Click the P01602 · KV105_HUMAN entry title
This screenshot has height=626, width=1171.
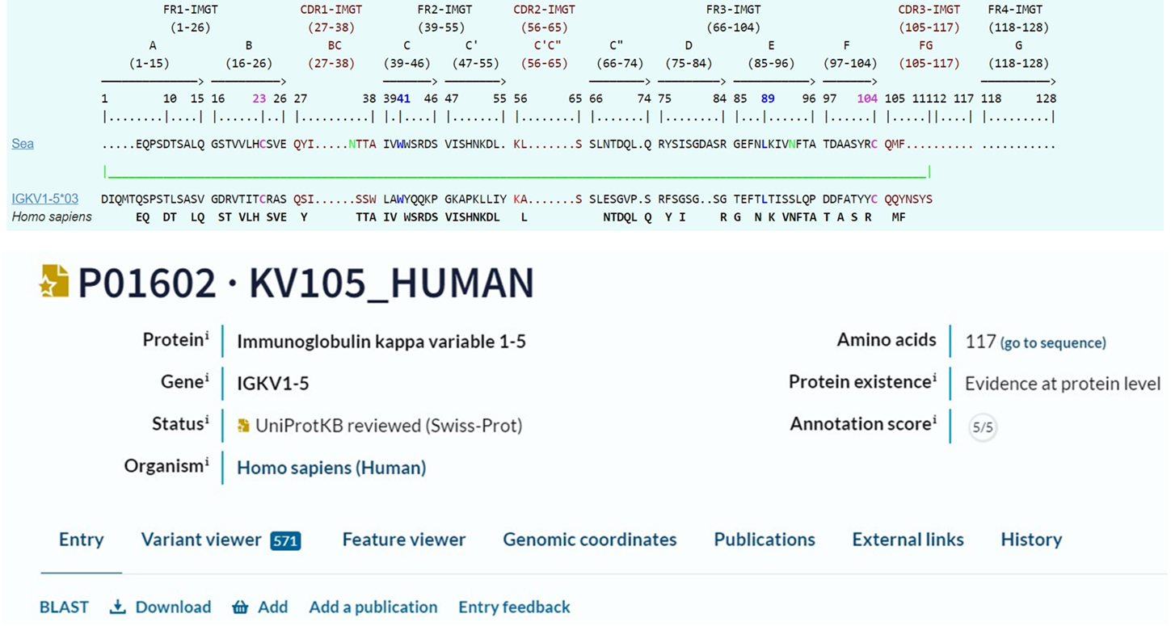click(x=305, y=283)
